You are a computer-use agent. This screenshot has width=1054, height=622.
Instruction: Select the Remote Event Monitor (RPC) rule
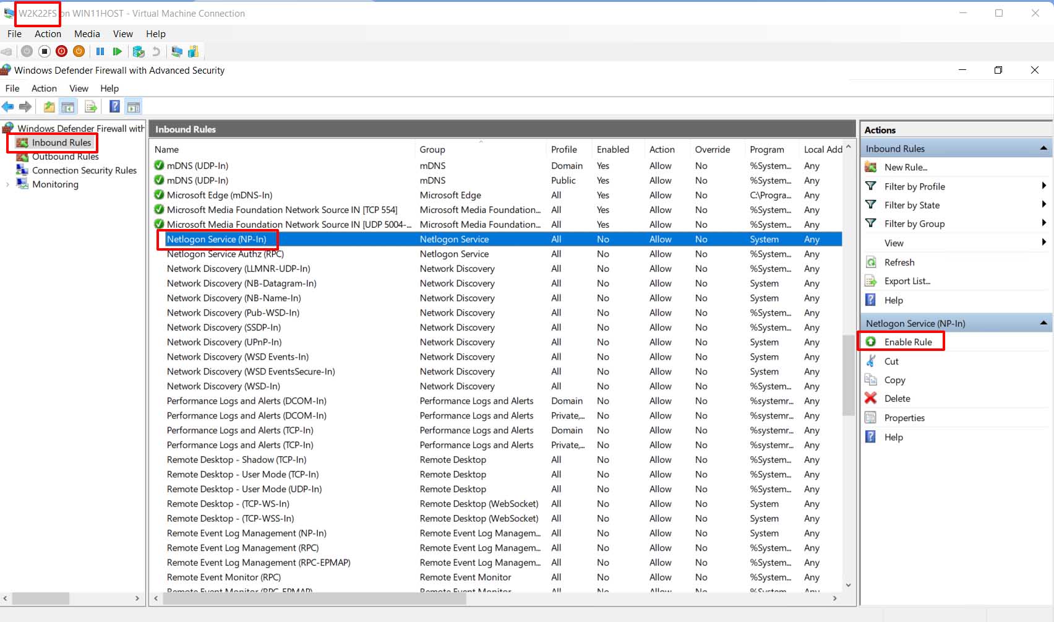pos(224,577)
